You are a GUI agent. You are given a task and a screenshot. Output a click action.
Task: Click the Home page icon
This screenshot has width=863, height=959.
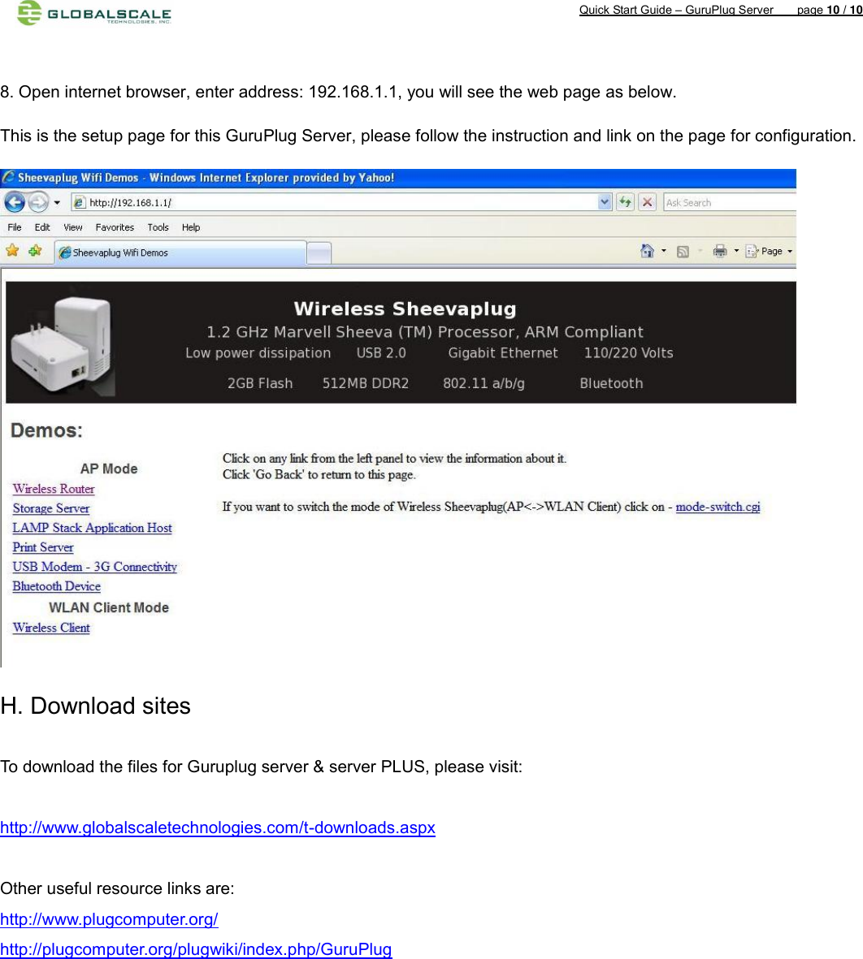point(647,251)
